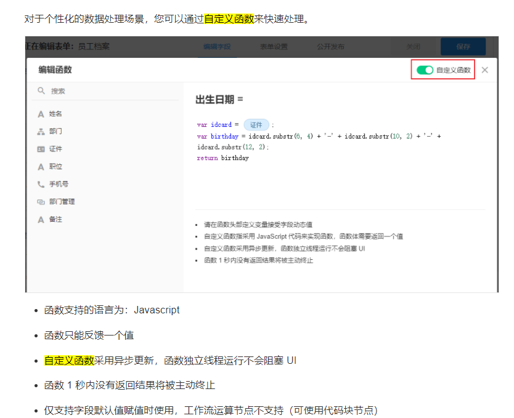Click the 编辑函数 dialog title

tap(55, 70)
